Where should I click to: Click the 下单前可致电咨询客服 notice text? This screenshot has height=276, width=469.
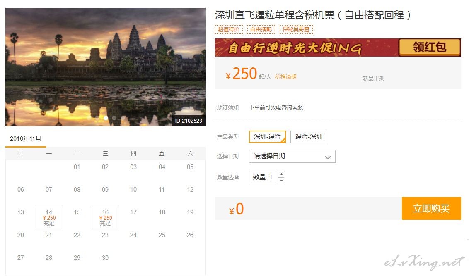tap(276, 107)
